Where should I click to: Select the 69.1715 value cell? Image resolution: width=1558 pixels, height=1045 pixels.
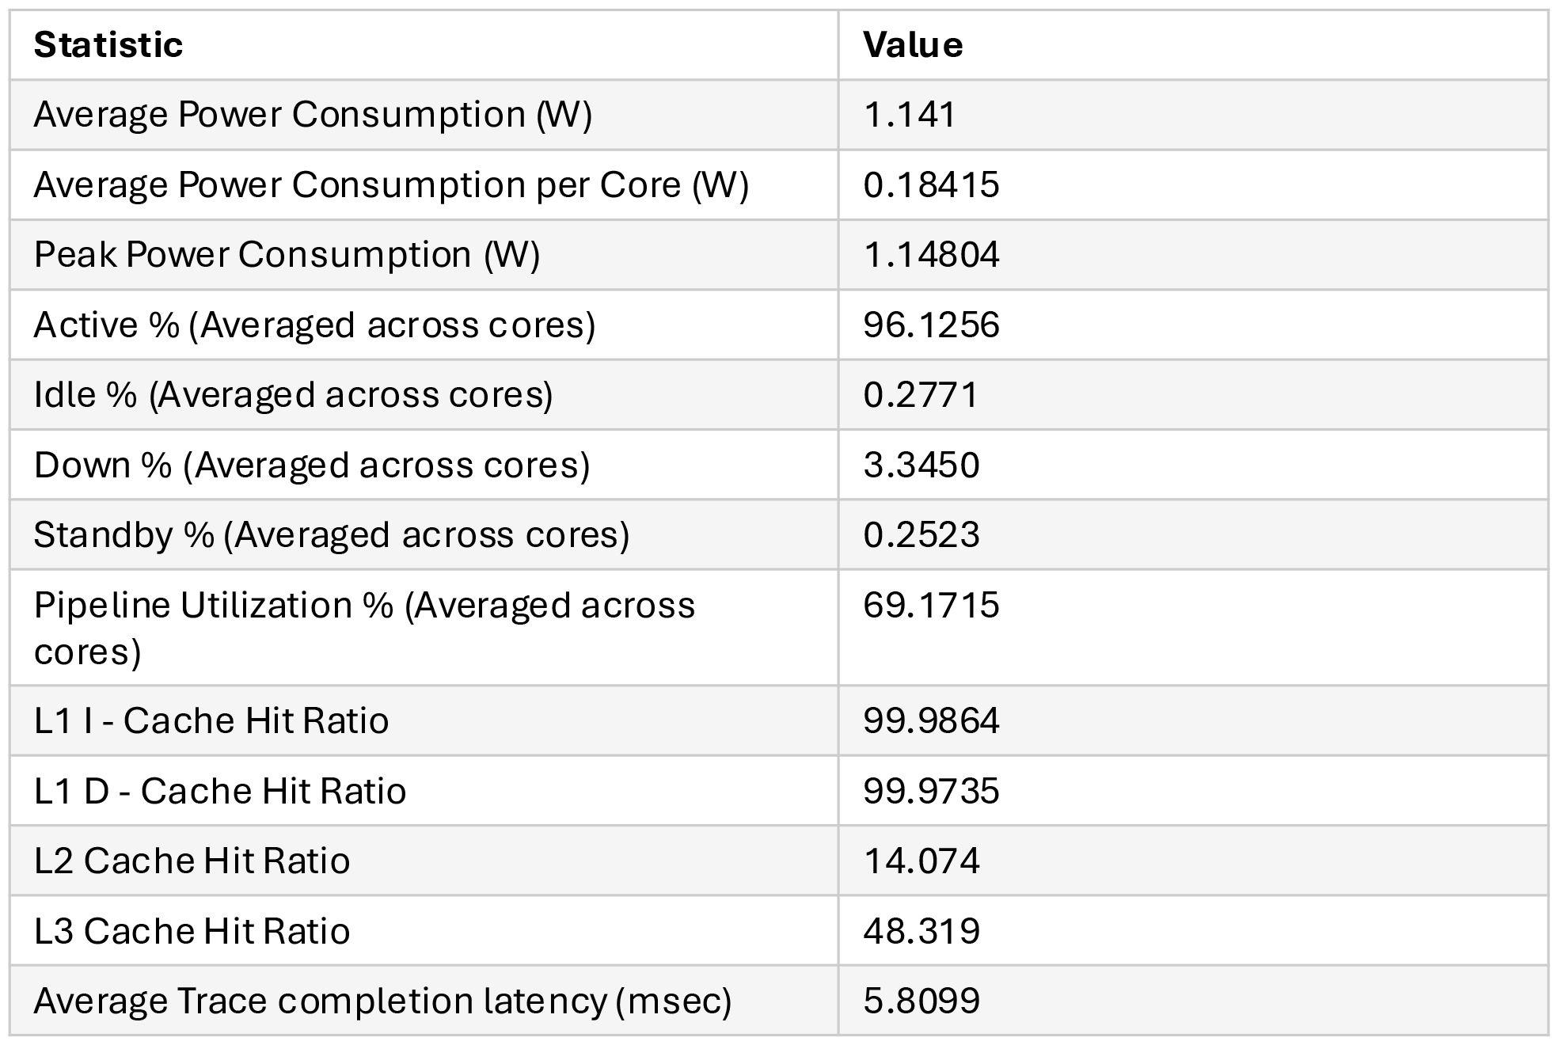(931, 606)
